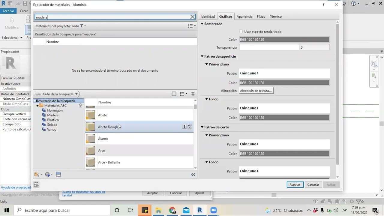The width and height of the screenshot is (384, 216).
Task: Open the Archivo menu
Action: click(8, 11)
